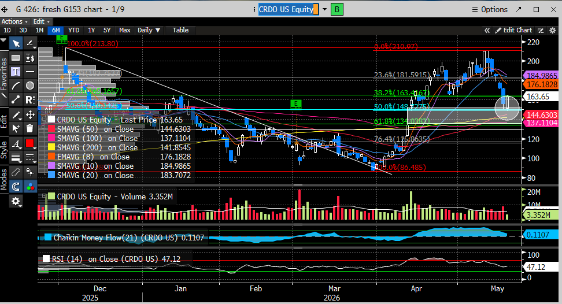562x304 pixels.
Task: Open the red annotation color swatch
Action: [x=30, y=144]
